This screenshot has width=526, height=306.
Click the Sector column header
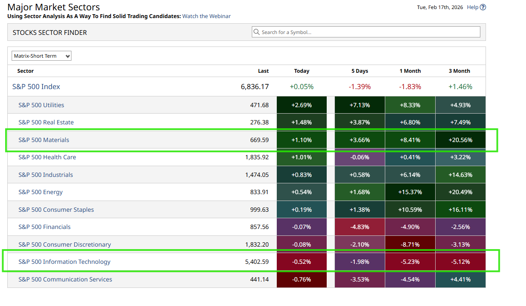pos(25,71)
